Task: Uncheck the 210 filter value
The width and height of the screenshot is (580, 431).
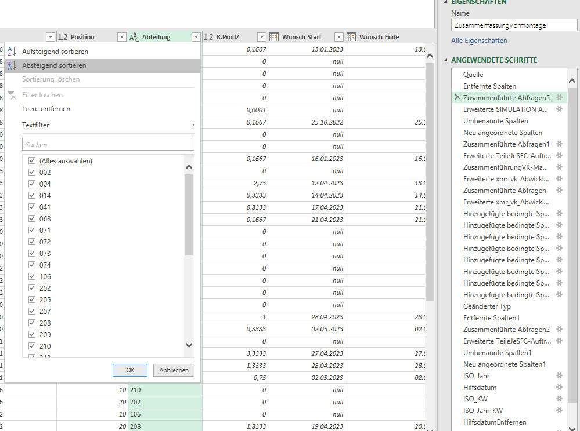Action: [32, 346]
